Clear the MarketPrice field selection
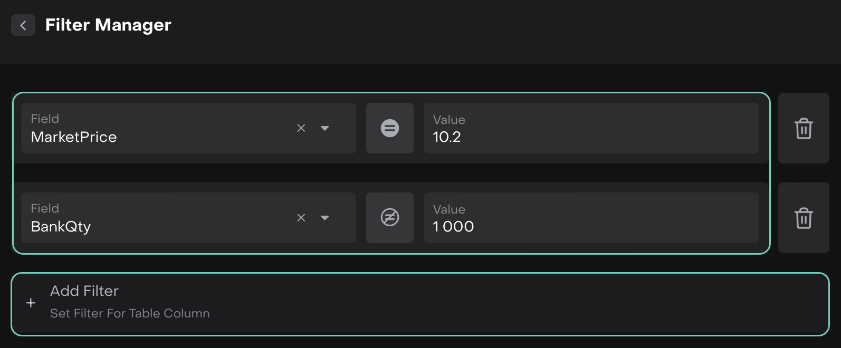This screenshot has width=841, height=348. [301, 128]
